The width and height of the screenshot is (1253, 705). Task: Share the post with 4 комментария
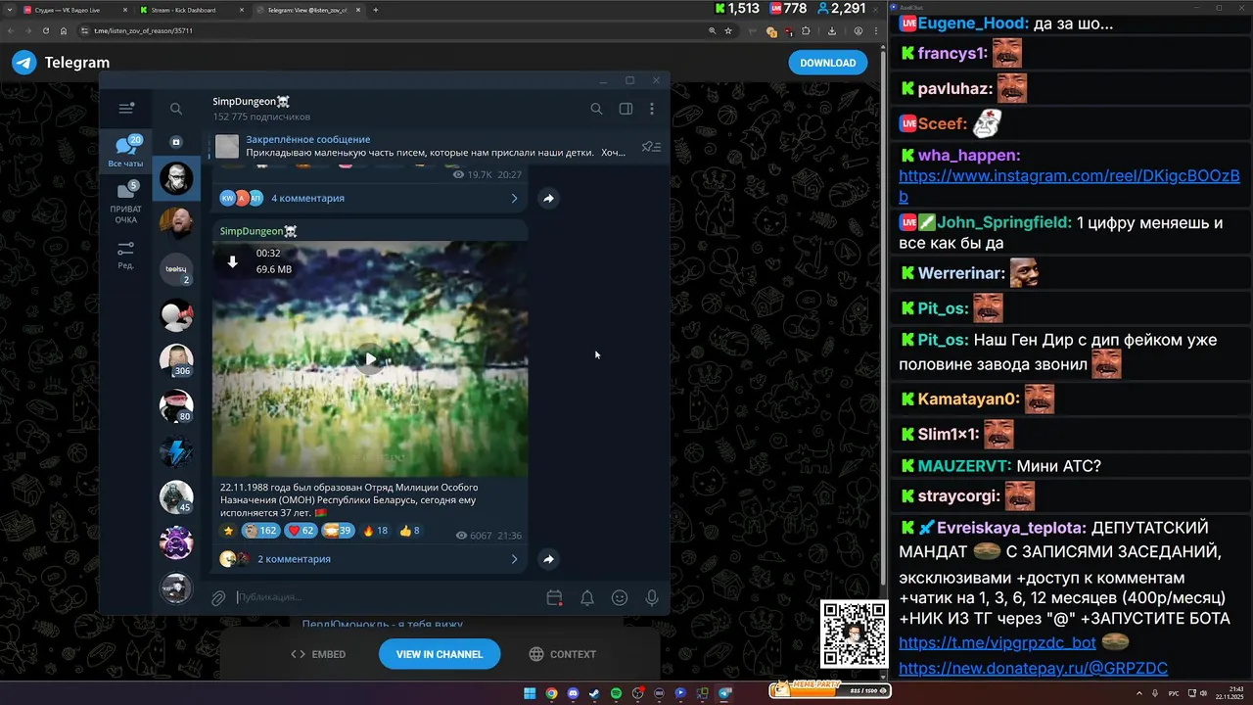pos(549,198)
